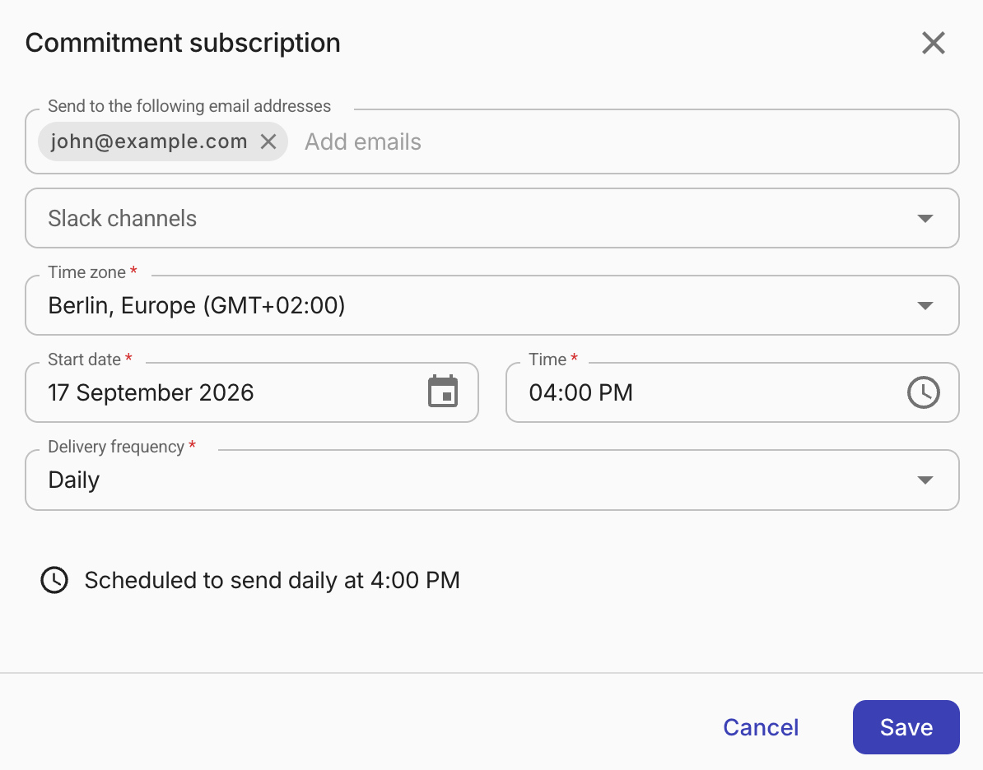Select the john@example.com chip text
Viewport: 983px width, 770px height.
pos(149,141)
